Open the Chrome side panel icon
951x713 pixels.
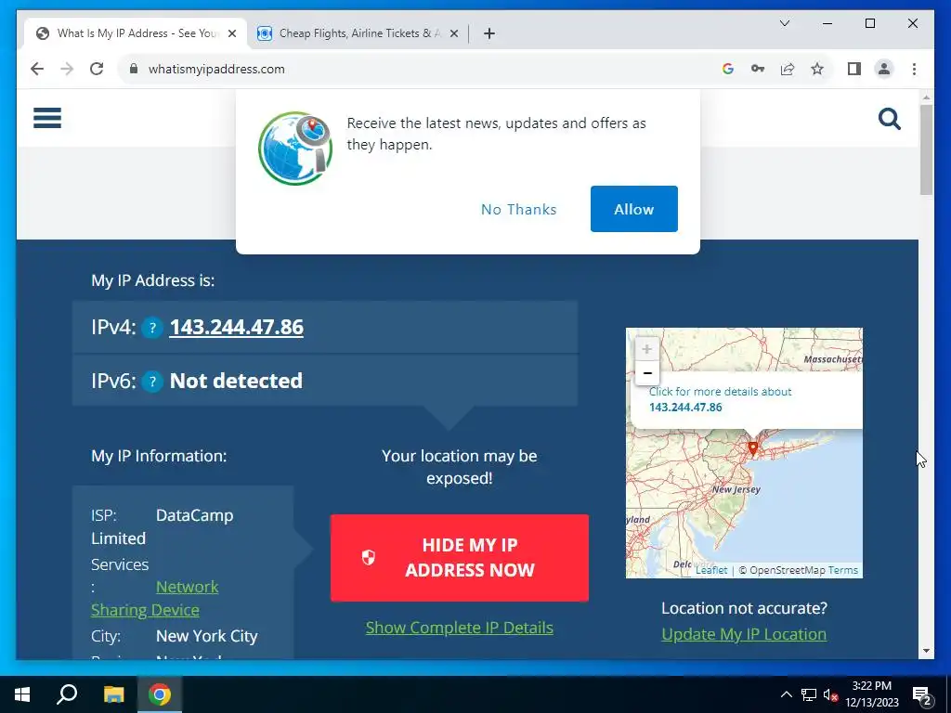(854, 69)
